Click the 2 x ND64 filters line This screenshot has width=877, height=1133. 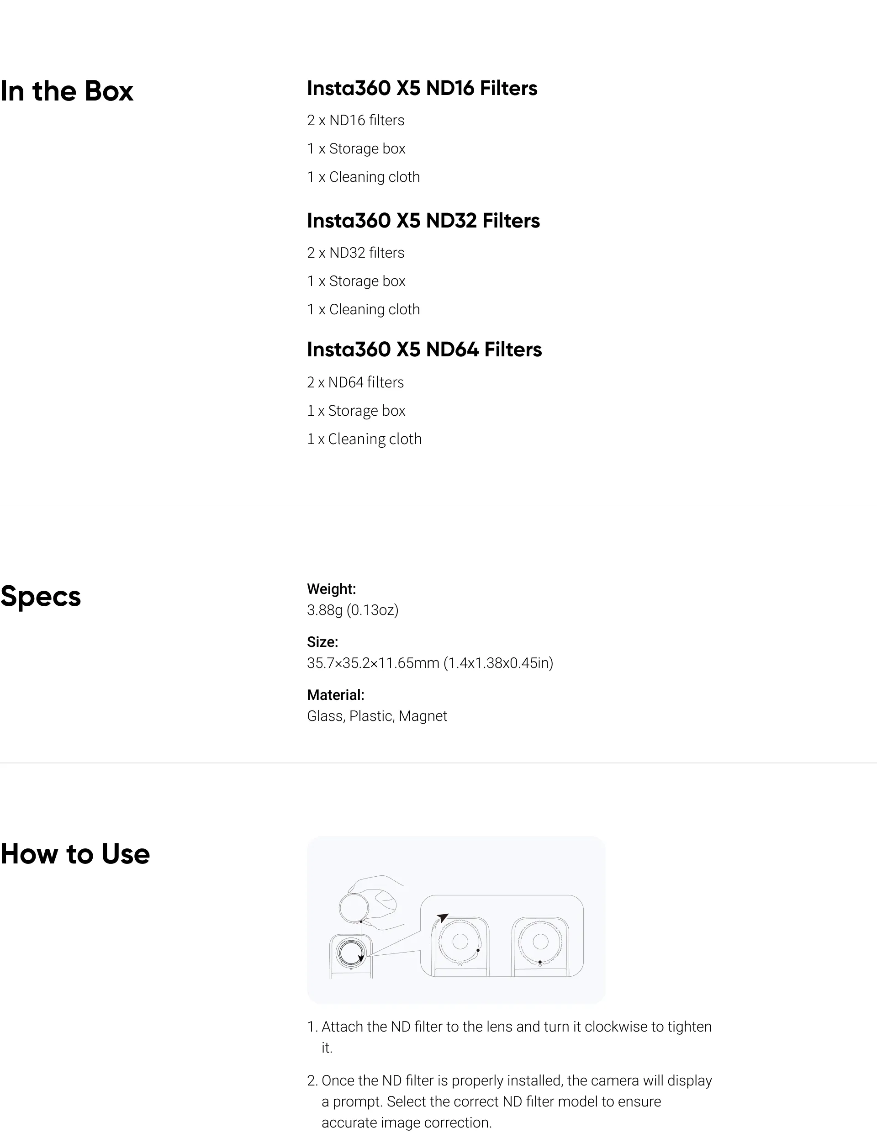(x=355, y=382)
